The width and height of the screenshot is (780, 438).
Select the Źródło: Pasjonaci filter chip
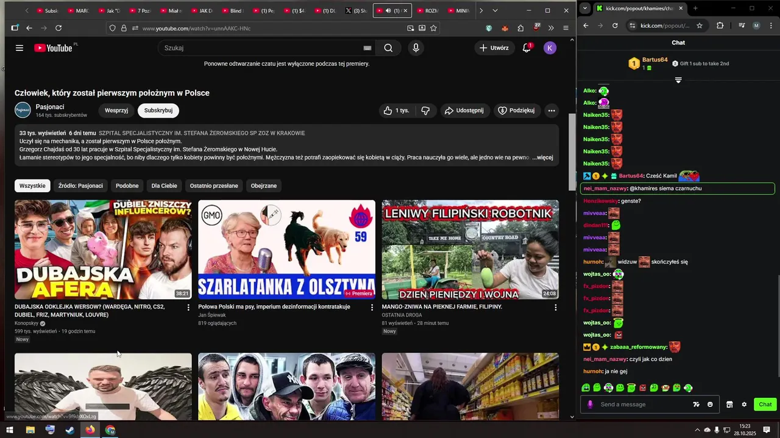[80, 186]
